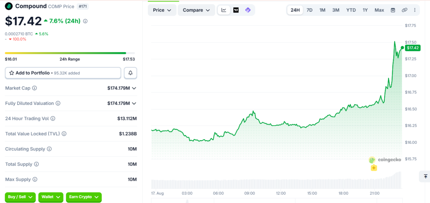The image size is (430, 203).
Task: Expand Market Cap value chevron
Action: (134, 88)
